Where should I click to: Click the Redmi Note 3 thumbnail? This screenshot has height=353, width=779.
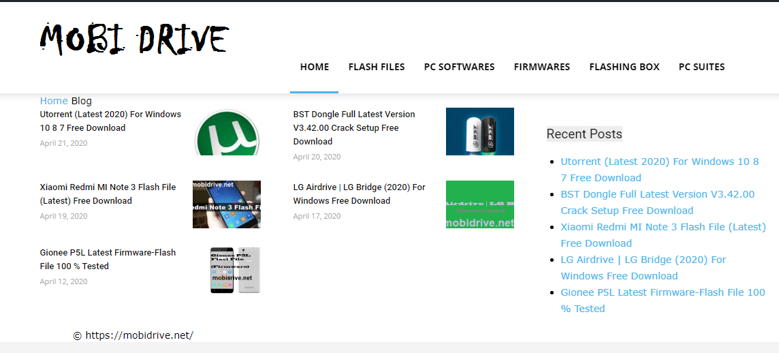click(227, 204)
